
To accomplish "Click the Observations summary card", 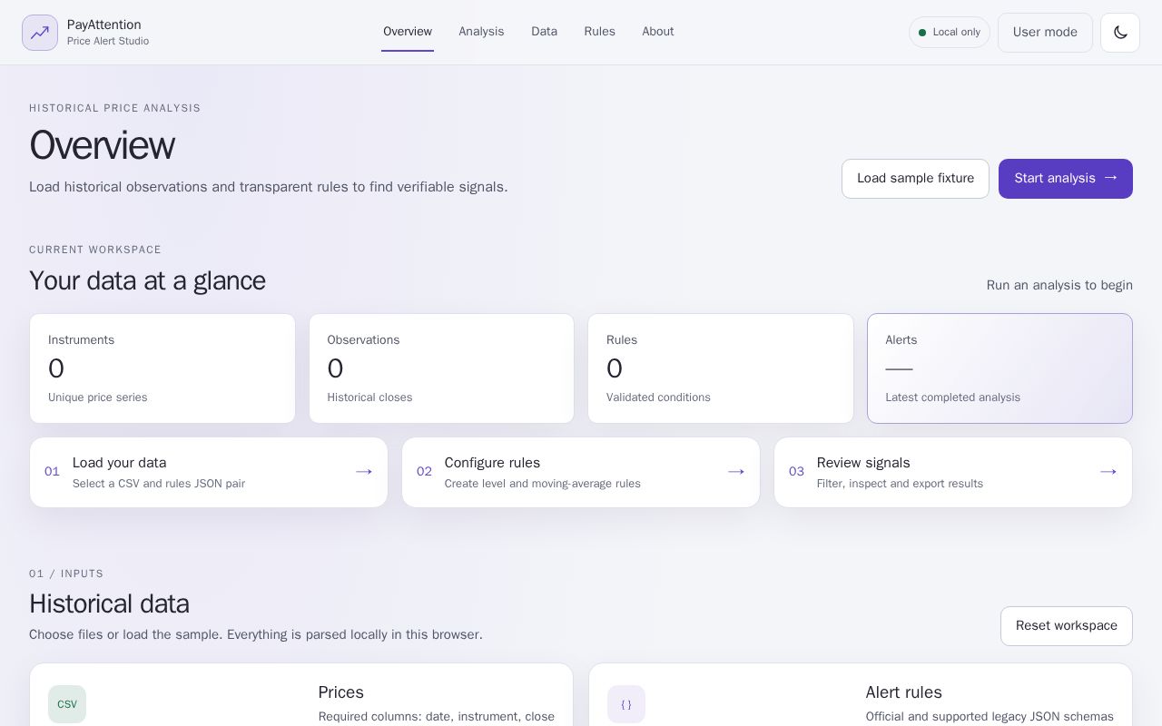I will click(441, 368).
